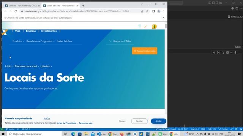243x136 pixels.
Task: Click Jupyter Server Local status item
Action: 166,129
